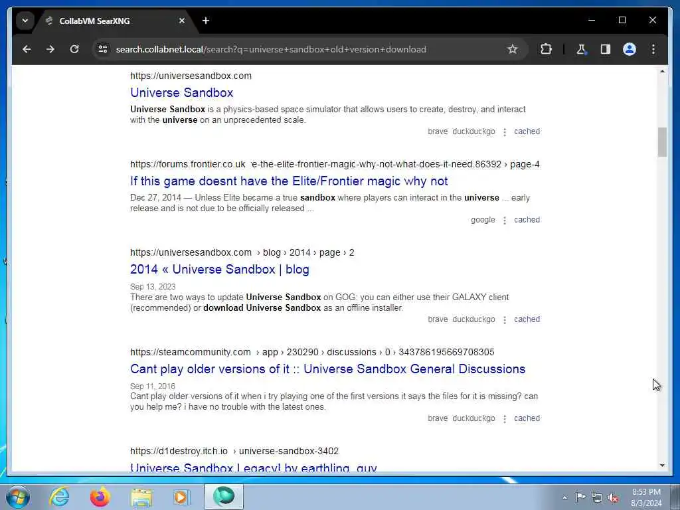Image resolution: width=680 pixels, height=510 pixels.
Task: Open the 2014 Universe Sandbox blog result
Action: (219, 270)
